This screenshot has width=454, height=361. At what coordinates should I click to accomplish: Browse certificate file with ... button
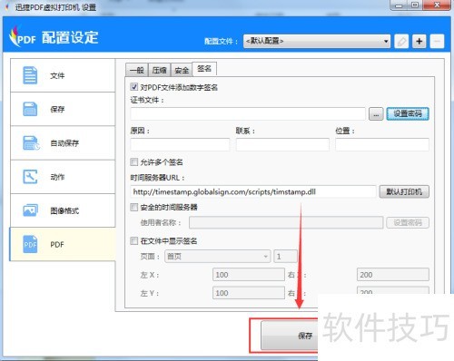point(376,114)
